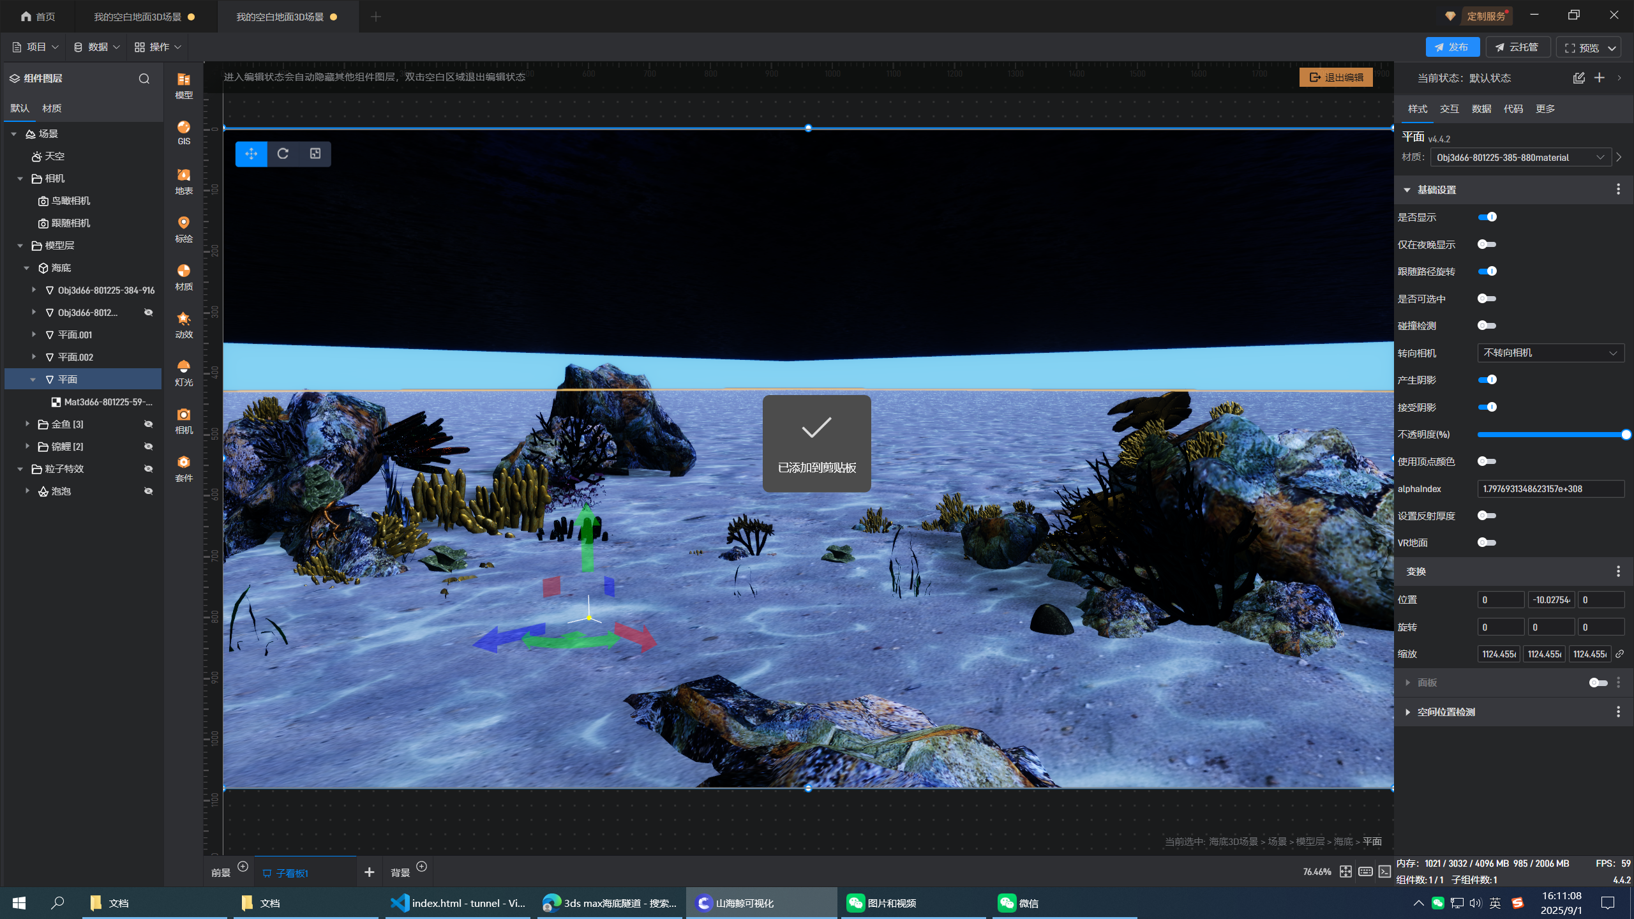Enable 使用顶点颜色 switch
The width and height of the screenshot is (1634, 919).
pos(1487,461)
